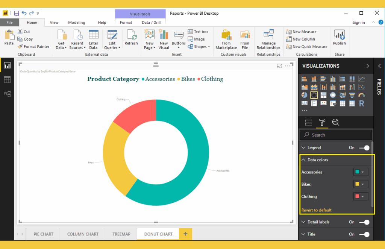This screenshot has height=249, width=385.
Task: Click the Refresh button
Action: 131,38
